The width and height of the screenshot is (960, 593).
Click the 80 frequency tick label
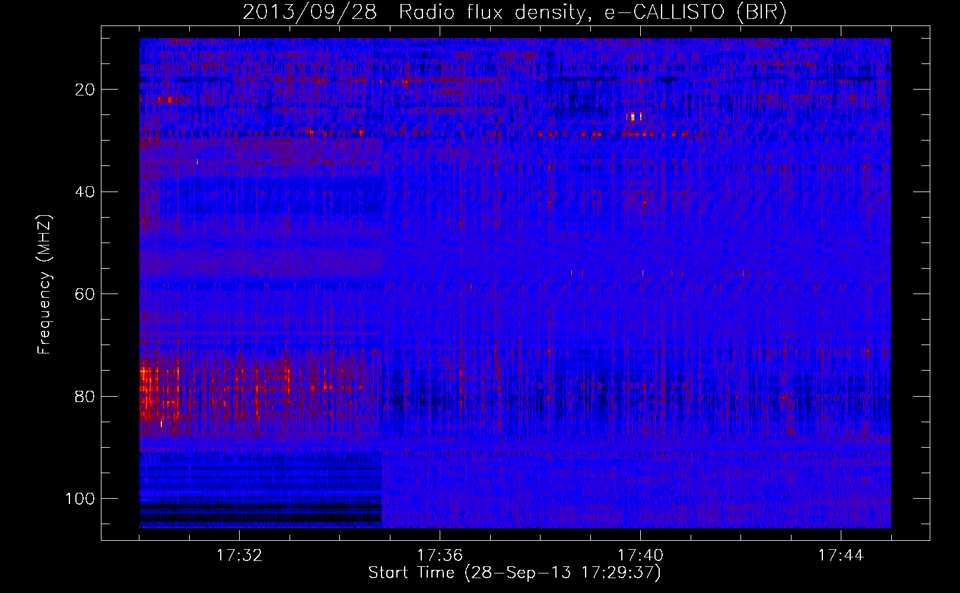85,396
